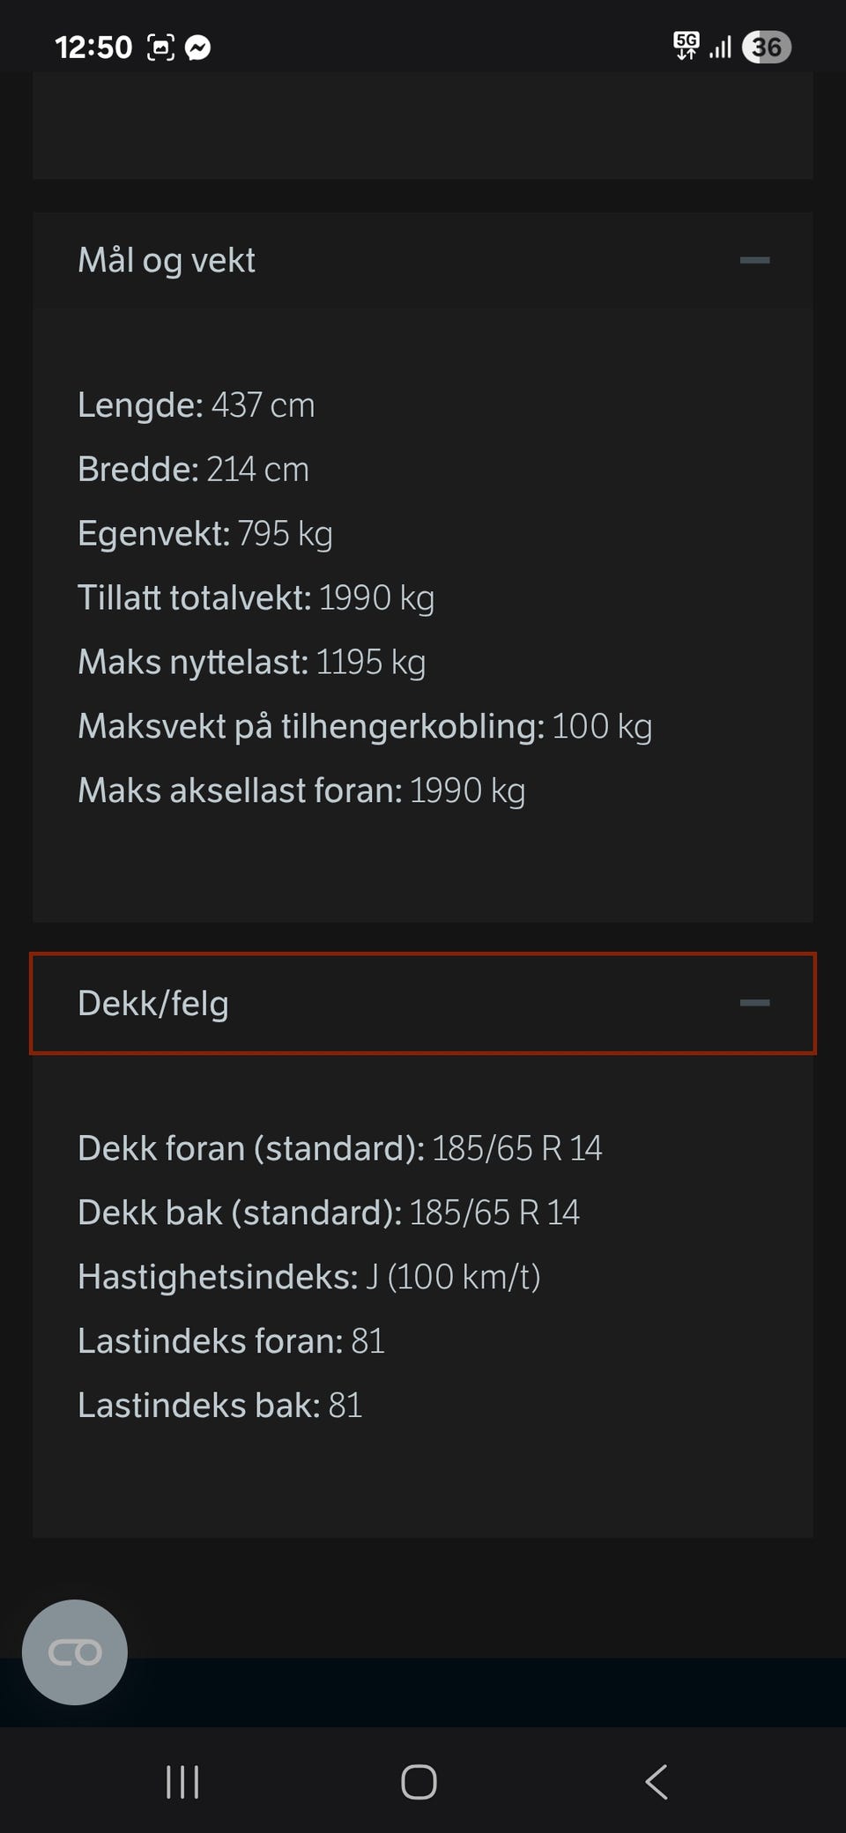Select the Maks nyttelast 1195 kg entry

point(251,662)
